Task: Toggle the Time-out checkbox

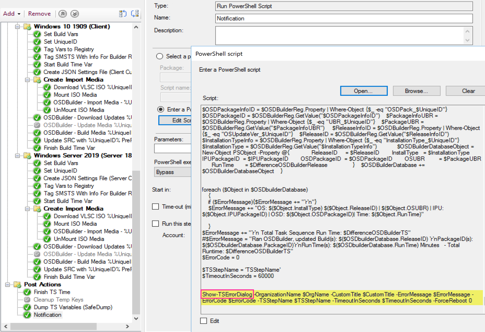Action: pyautogui.click(x=155, y=207)
